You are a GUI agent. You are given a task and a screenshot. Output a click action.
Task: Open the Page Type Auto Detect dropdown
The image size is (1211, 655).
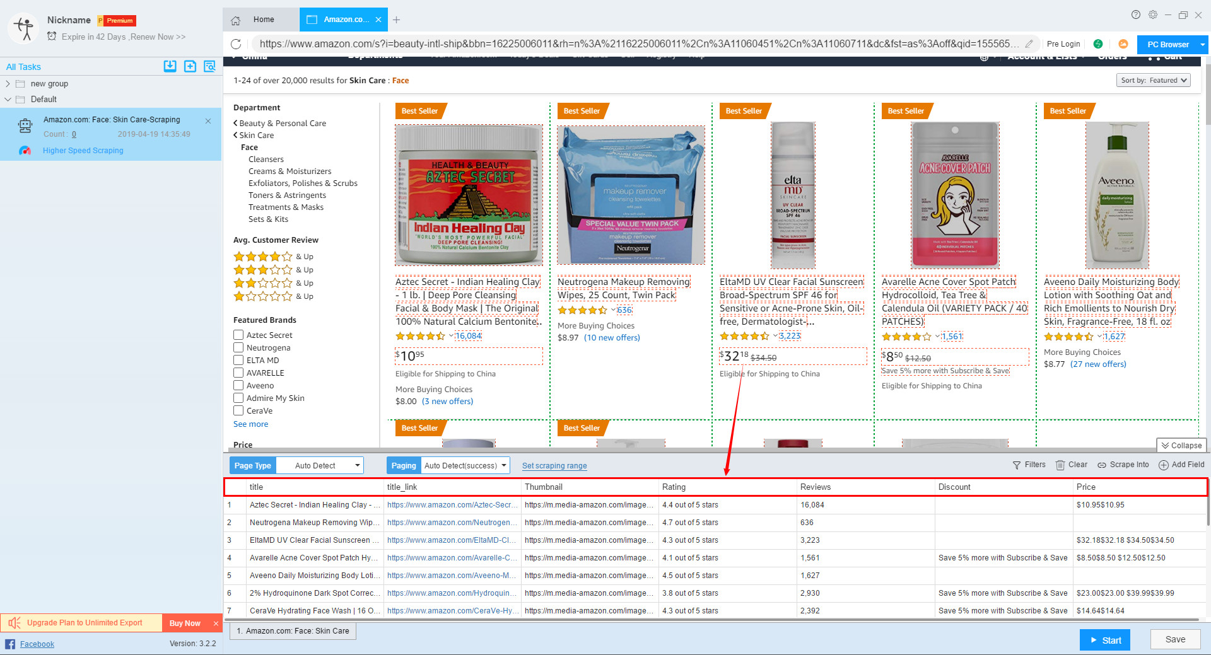point(320,465)
